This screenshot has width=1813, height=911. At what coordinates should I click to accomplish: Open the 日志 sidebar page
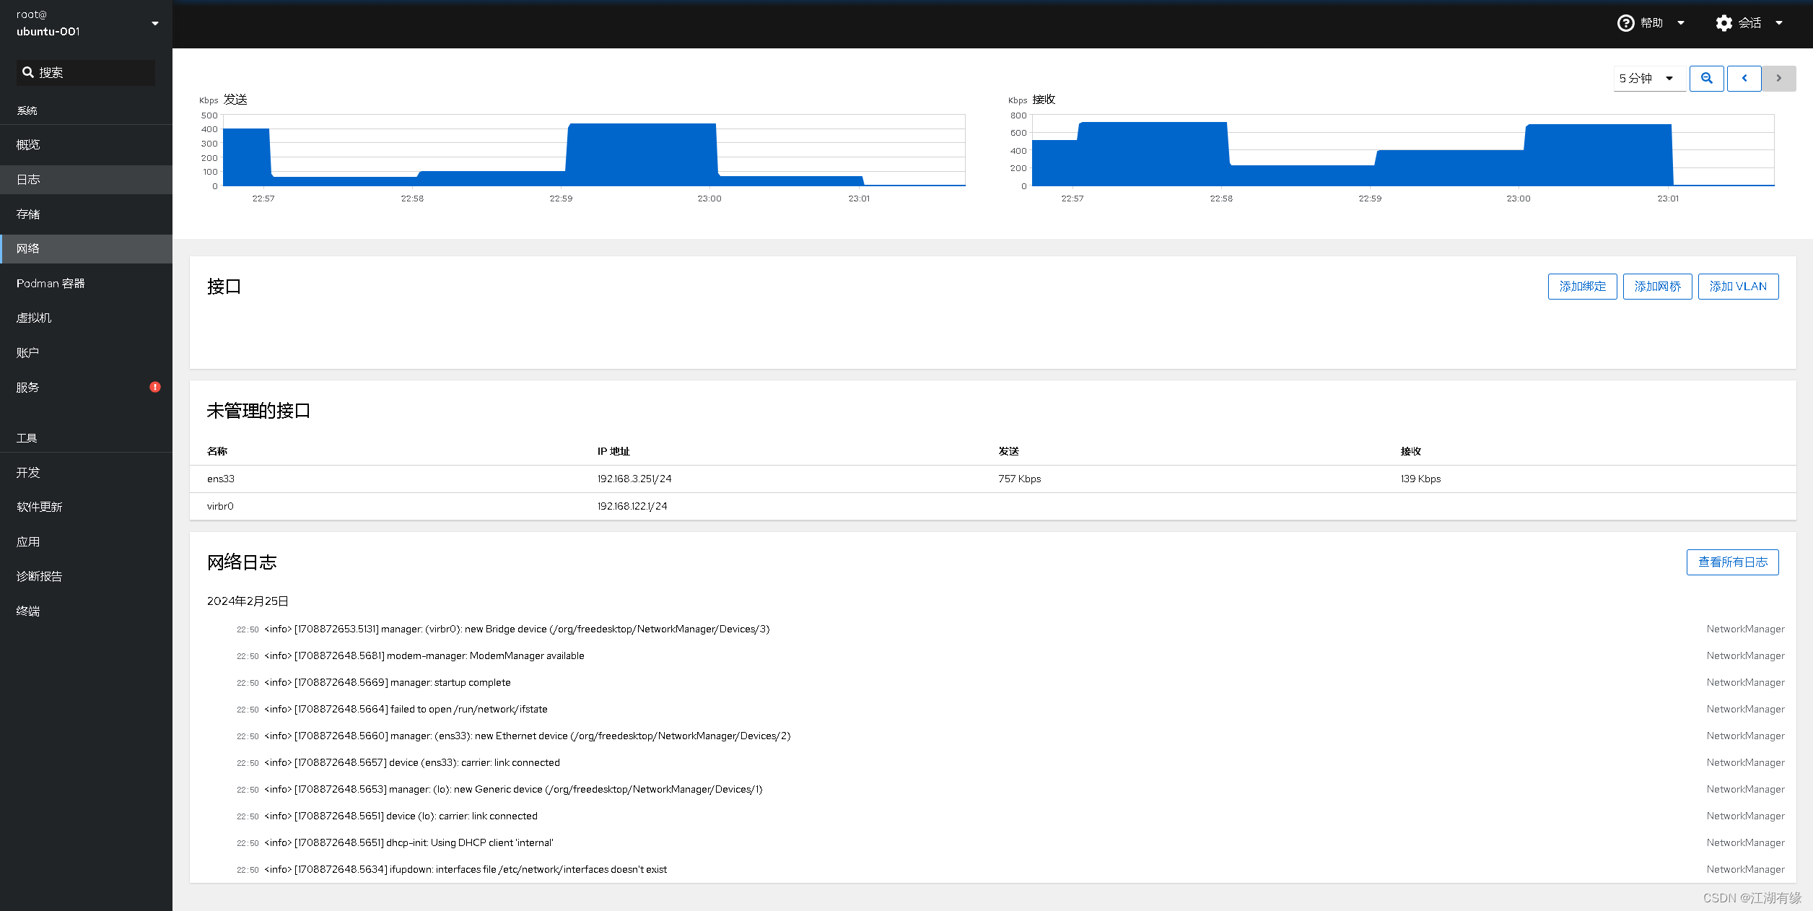click(x=29, y=179)
